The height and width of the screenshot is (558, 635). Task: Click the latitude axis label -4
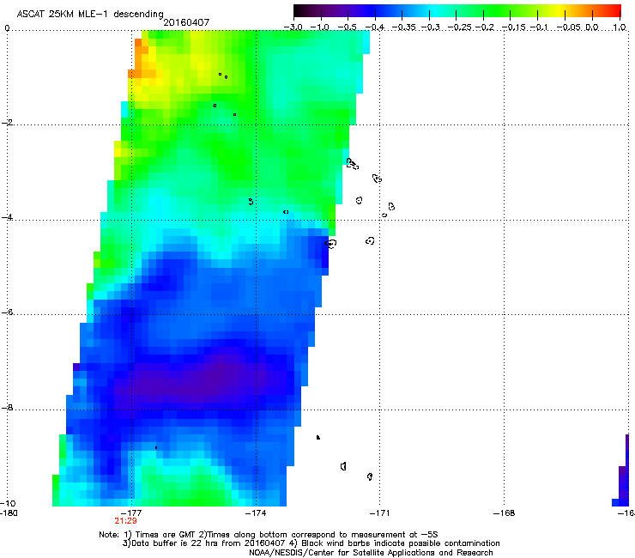coord(8,217)
